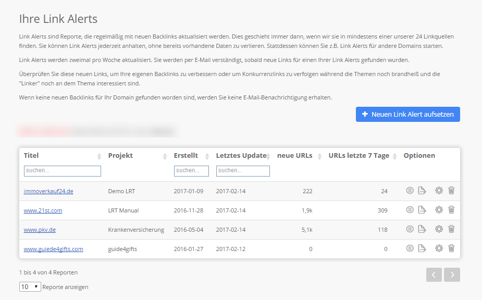Open settings gear for www.21st.com alert

click(x=439, y=210)
